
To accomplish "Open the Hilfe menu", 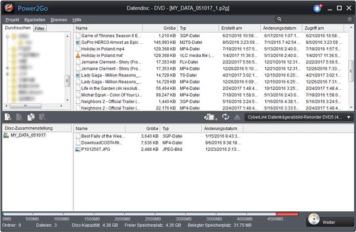I will [77, 20].
